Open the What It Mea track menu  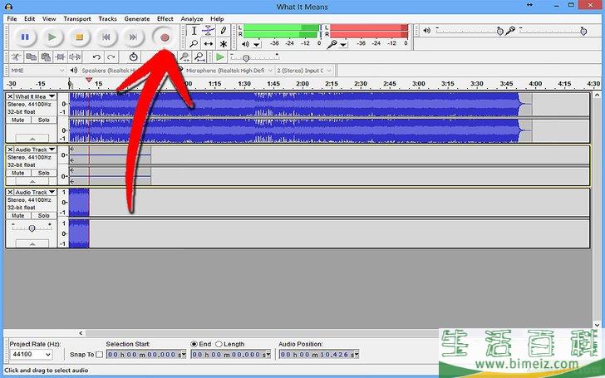pos(35,96)
